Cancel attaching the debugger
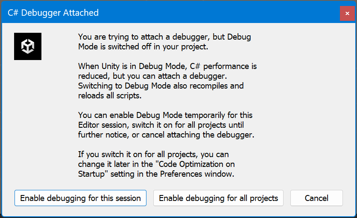The width and height of the screenshot is (357, 218). [x=316, y=198]
